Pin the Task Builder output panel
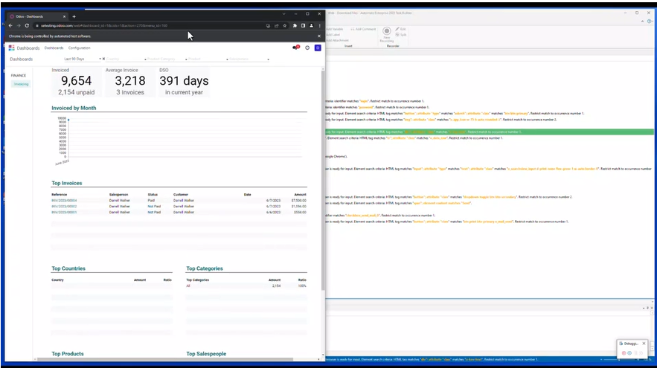The width and height of the screenshot is (657, 368). pyautogui.click(x=648, y=308)
